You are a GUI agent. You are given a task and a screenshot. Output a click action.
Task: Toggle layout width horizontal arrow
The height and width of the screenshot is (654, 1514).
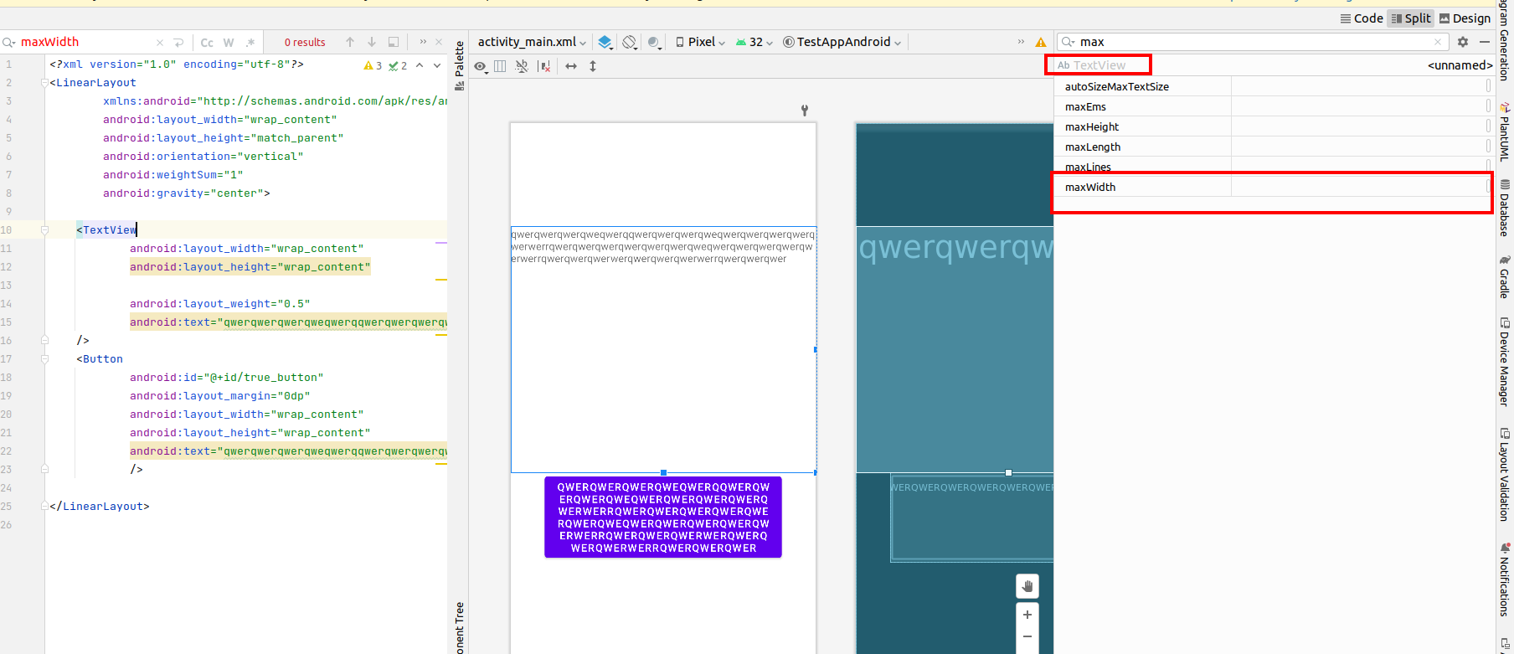pos(571,66)
